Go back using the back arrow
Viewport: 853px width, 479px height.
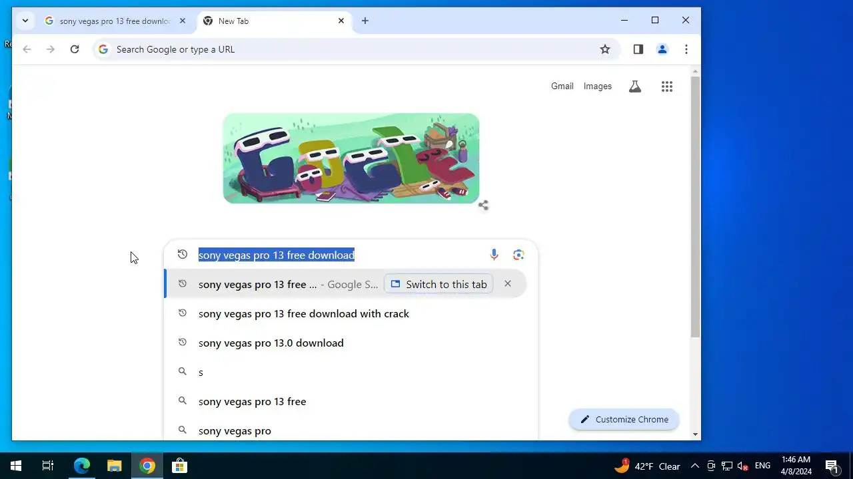[x=27, y=49]
